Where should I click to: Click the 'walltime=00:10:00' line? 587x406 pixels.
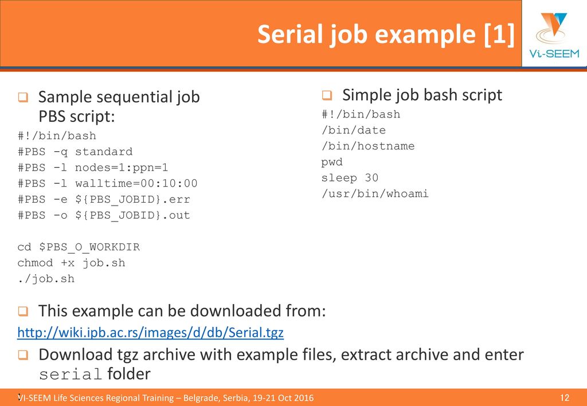click(107, 184)
